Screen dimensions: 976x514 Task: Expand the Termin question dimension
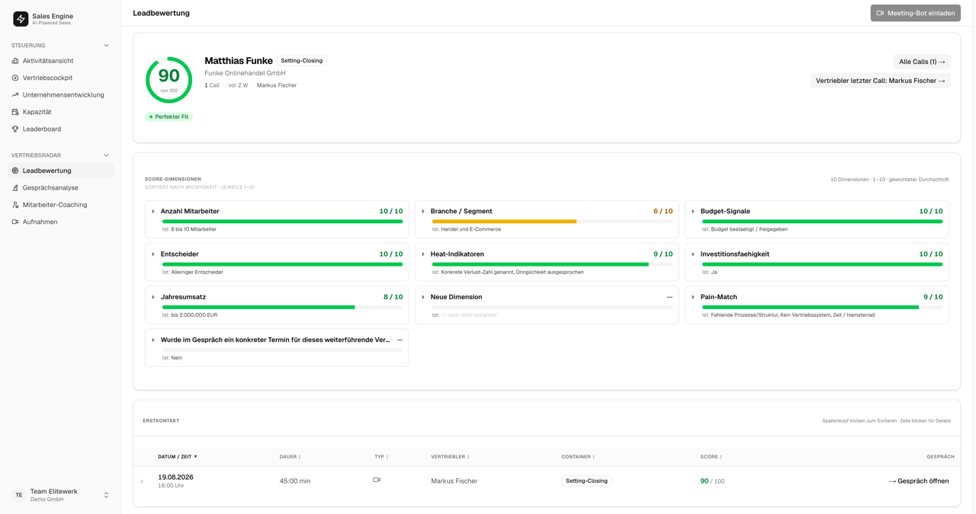(153, 340)
